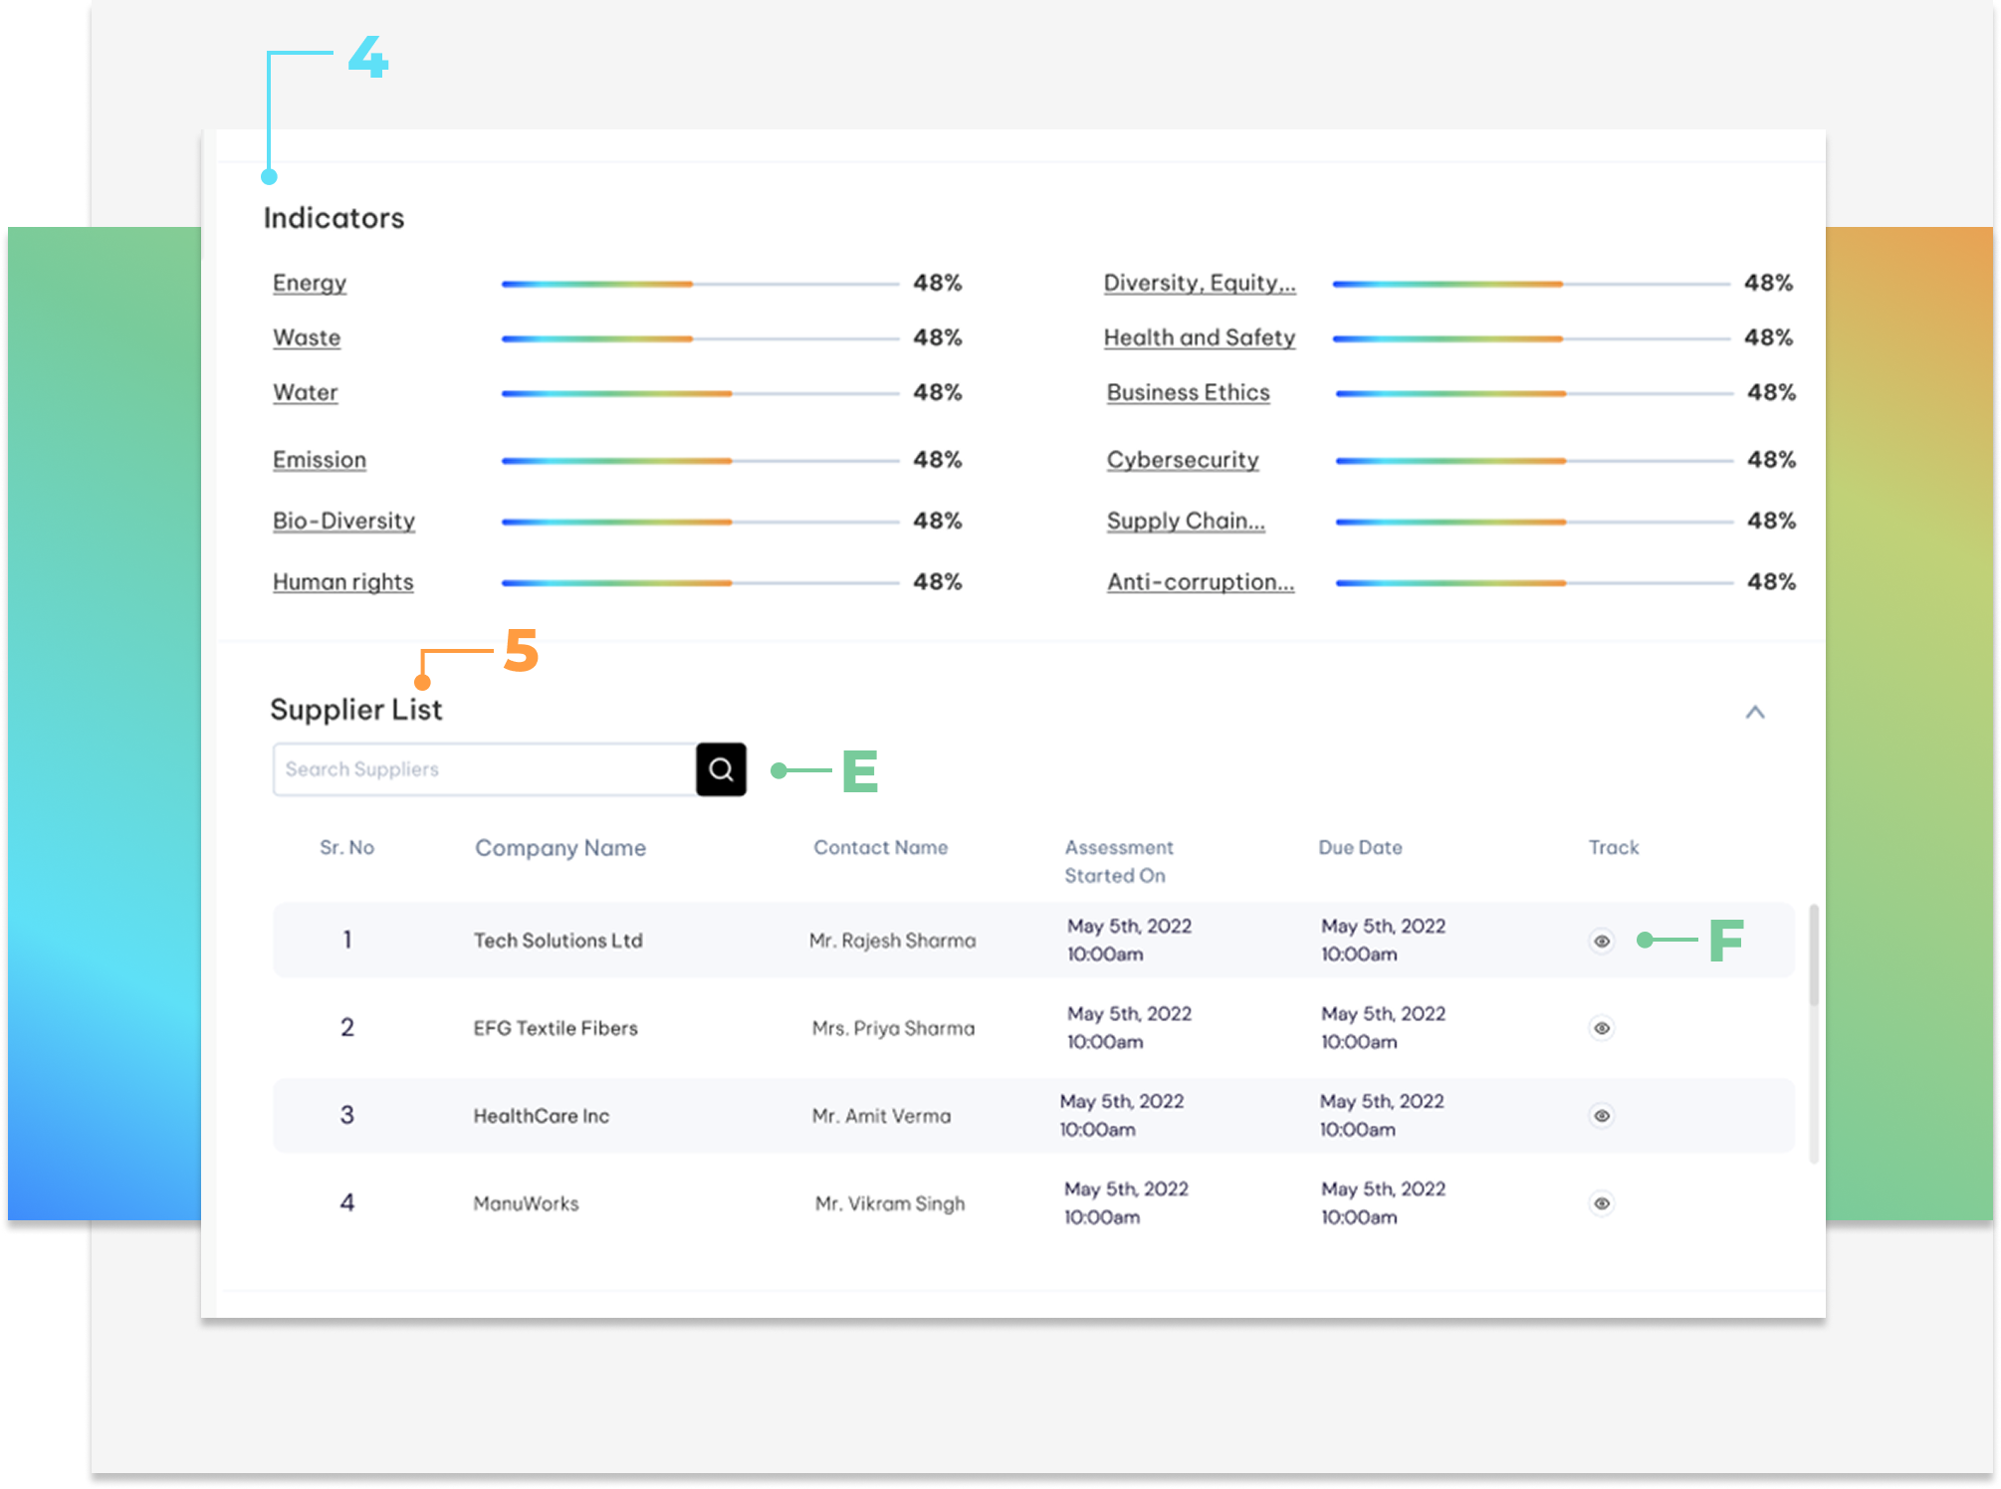Open the Emission indicator link
Viewport: 2001px width, 1489px height.
click(320, 460)
